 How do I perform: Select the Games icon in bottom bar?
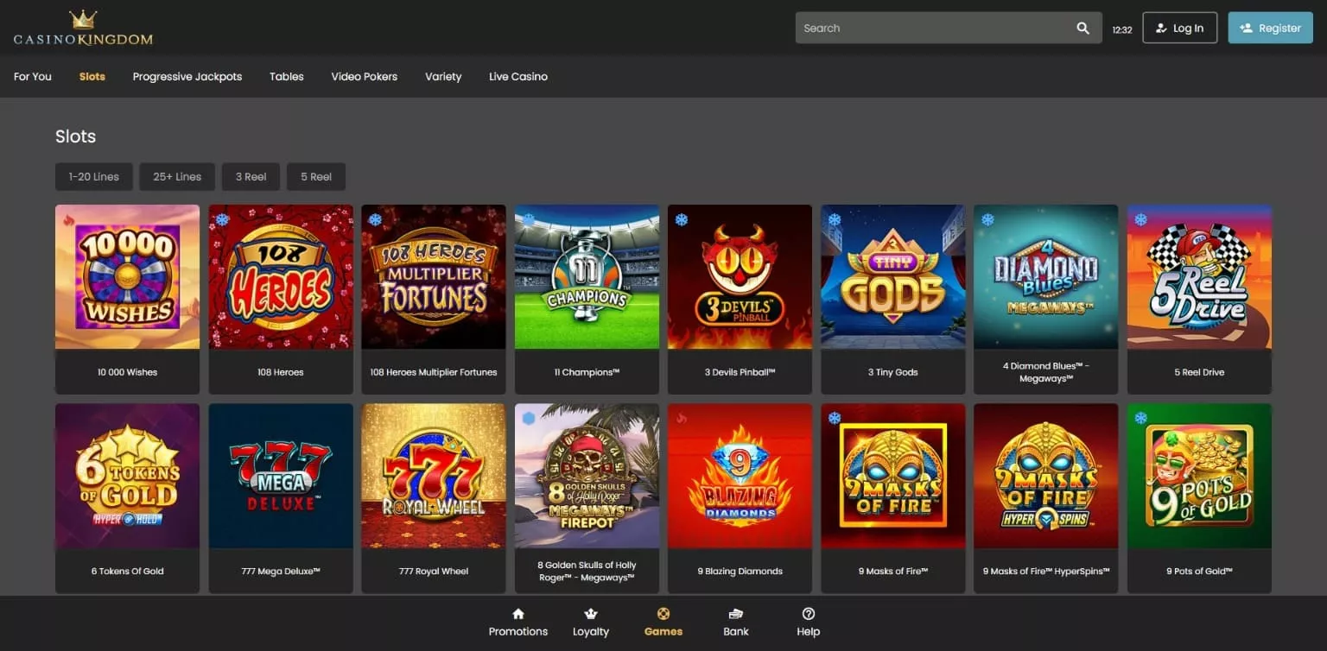663,614
